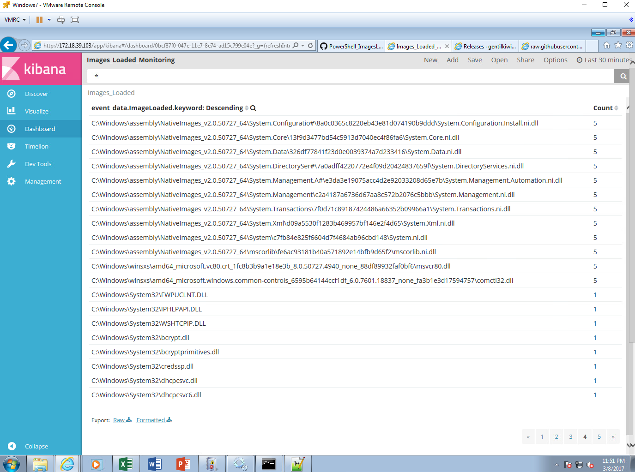The height and width of the screenshot is (472, 635).
Task: Select the bcrypt.dll row
Action: click(x=357, y=338)
